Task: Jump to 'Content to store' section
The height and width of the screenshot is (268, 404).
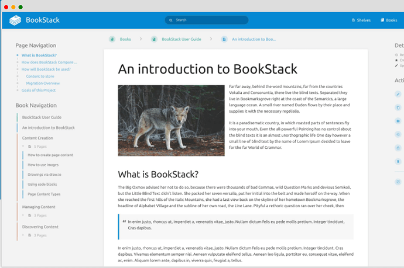Action: click(40, 76)
